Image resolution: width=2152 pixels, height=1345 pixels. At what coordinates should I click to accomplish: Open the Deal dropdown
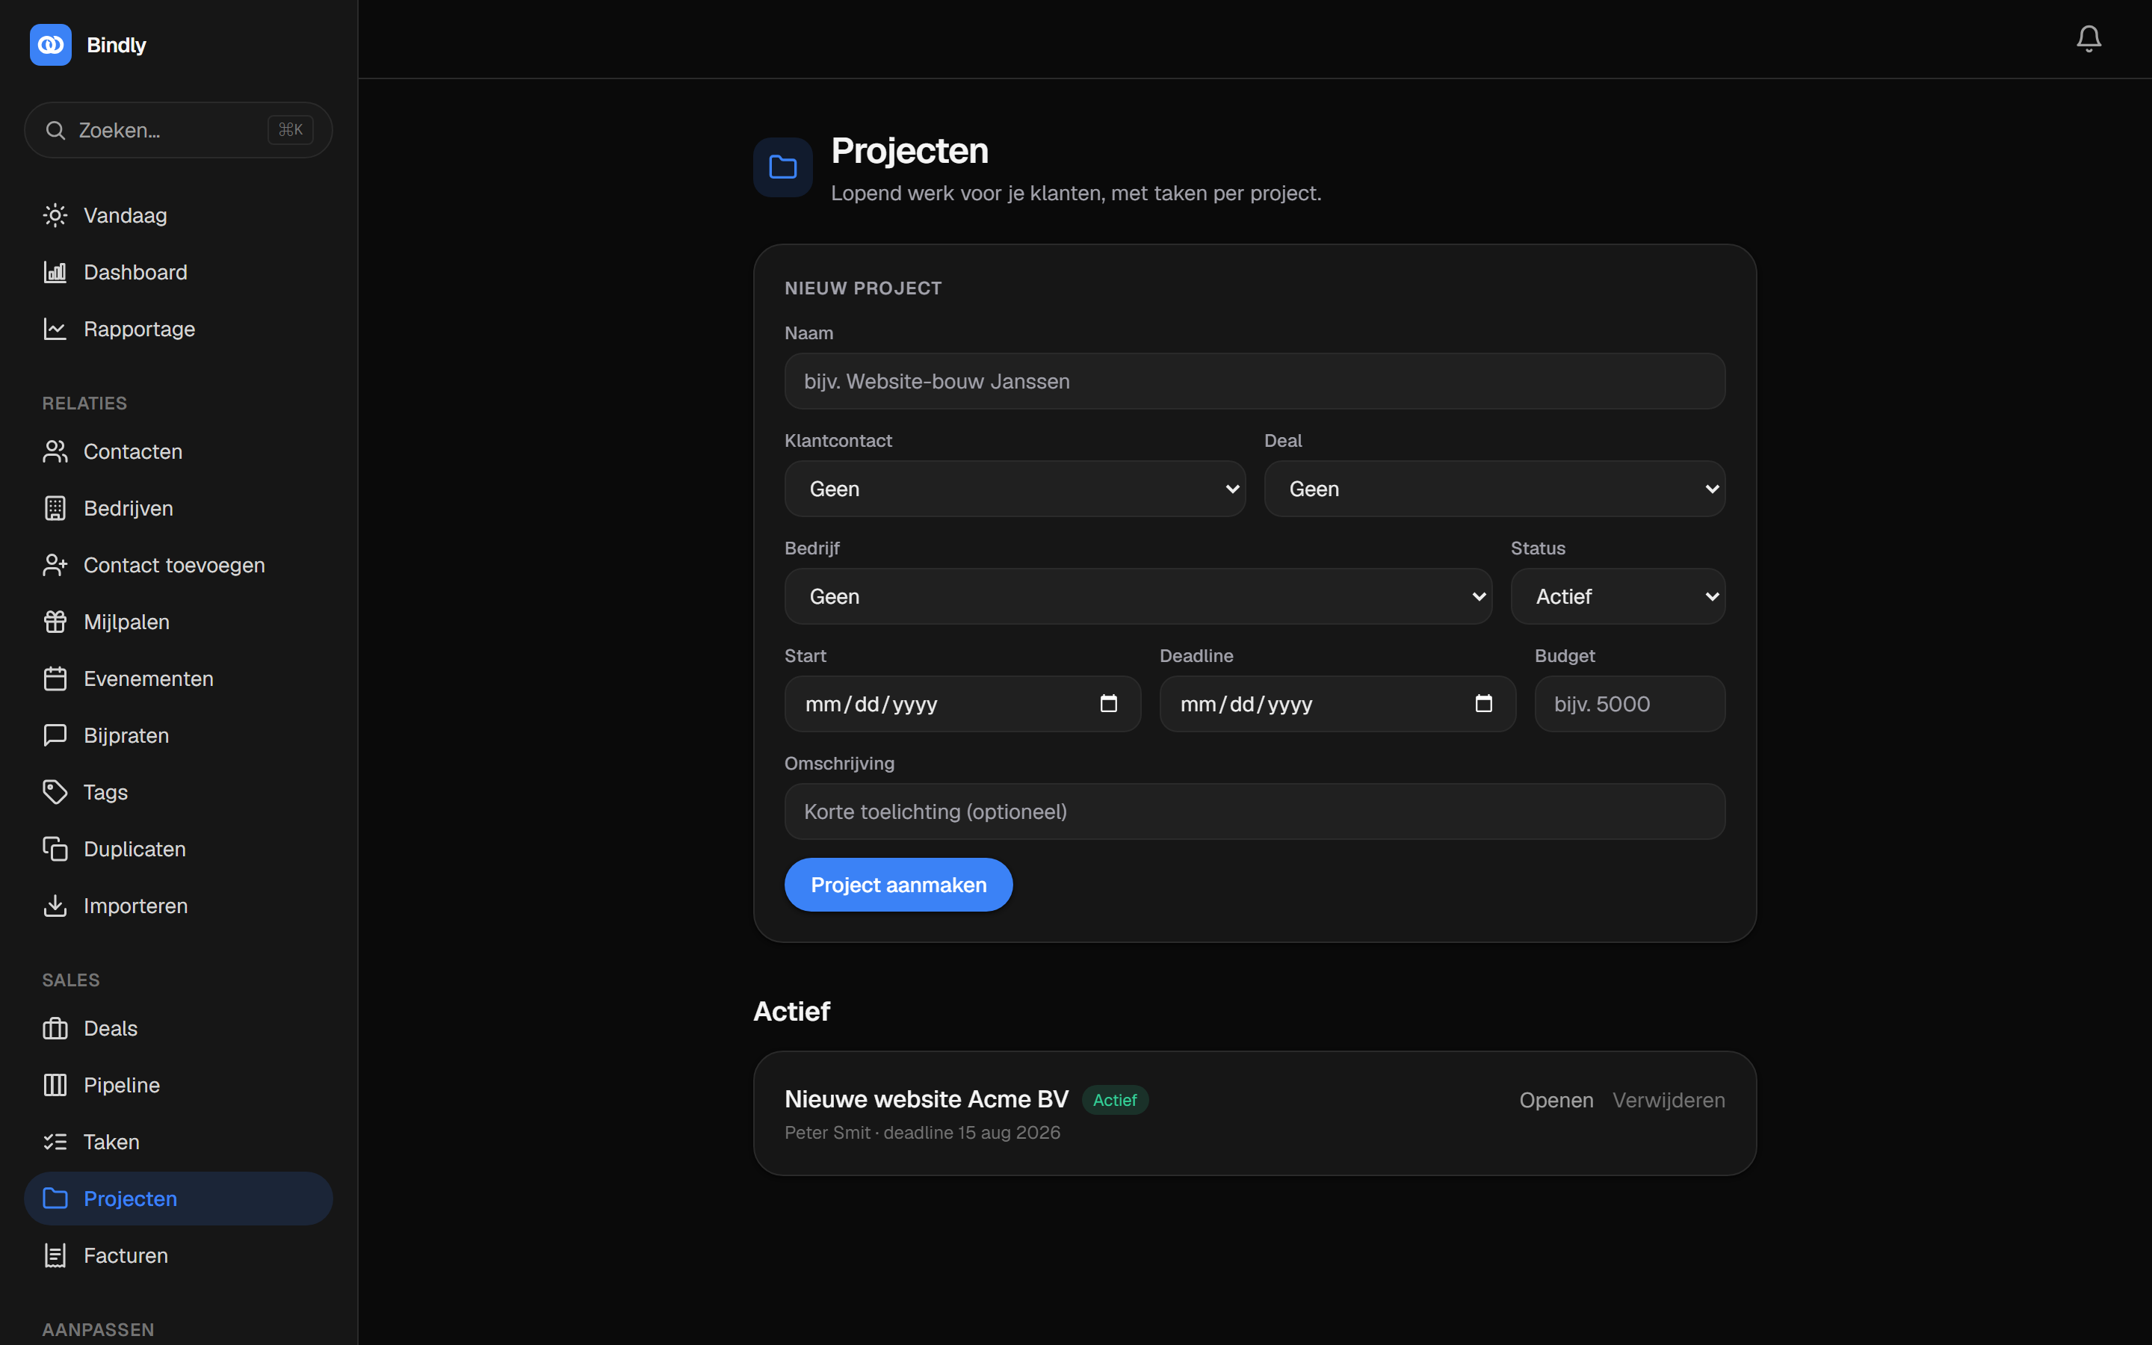1494,489
